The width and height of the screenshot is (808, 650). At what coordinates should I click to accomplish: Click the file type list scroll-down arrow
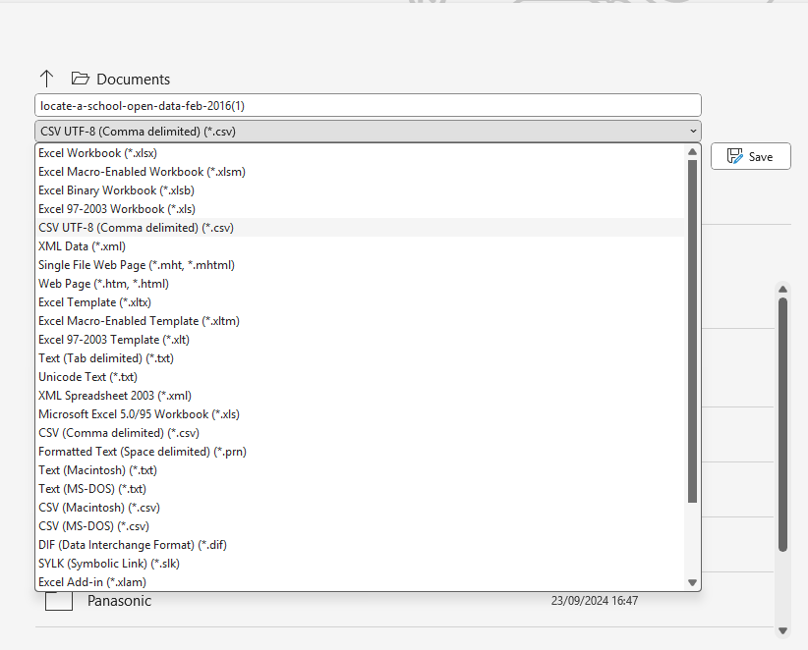693,582
